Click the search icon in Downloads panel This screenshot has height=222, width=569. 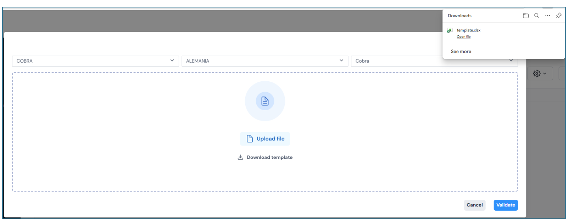[536, 16]
